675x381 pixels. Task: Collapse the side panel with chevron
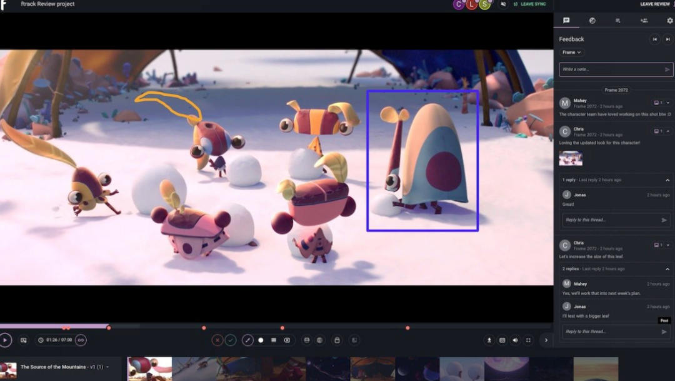pyautogui.click(x=546, y=340)
